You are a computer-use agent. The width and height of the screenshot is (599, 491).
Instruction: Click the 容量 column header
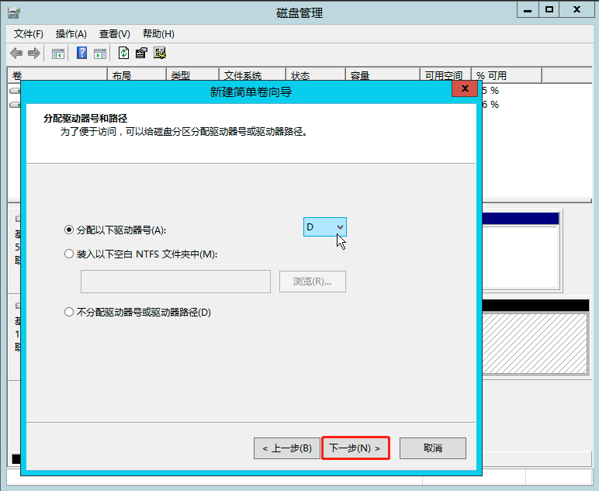tap(383, 75)
